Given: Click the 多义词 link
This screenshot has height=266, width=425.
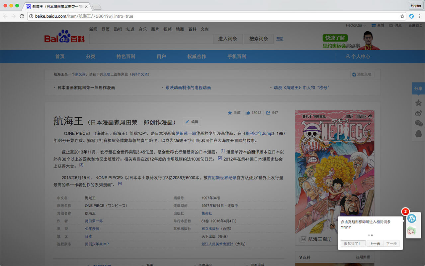Looking at the screenshot, I should coord(80,74).
